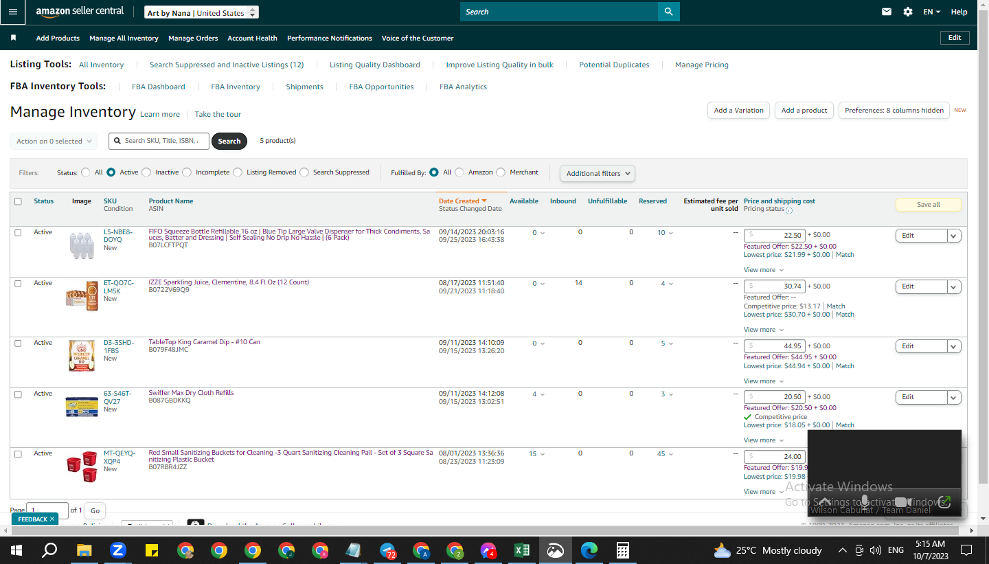Open Telegram with 72 badge in taskbar
The height and width of the screenshot is (564, 989).
(x=388, y=550)
